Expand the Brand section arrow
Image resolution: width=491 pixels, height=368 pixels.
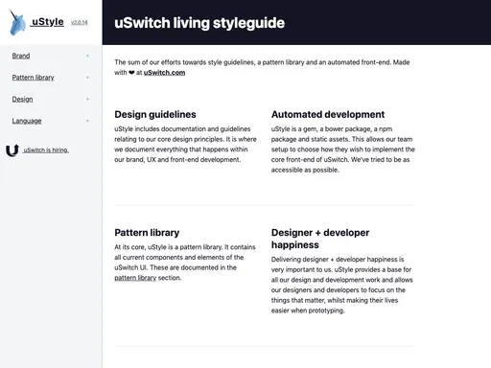pos(87,56)
